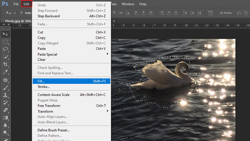Select the Blur tool
The image size is (250, 141).
point(5,125)
